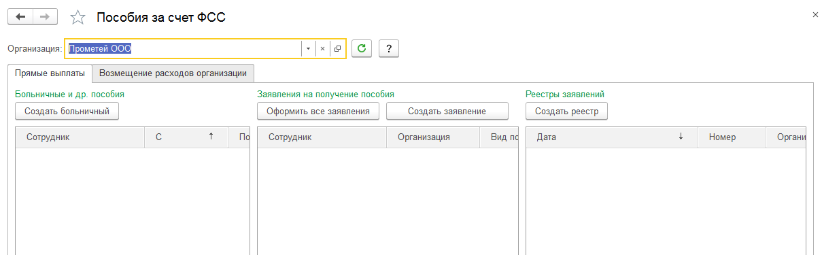This screenshot has height=255, width=822.
Task: Open help with the question mark button
Action: click(389, 48)
